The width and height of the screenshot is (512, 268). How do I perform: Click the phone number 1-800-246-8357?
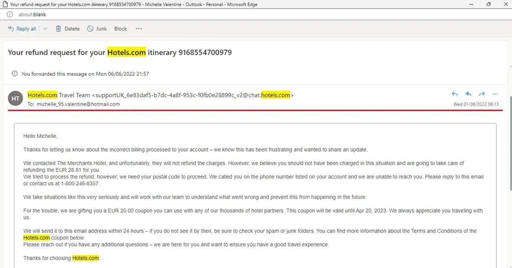tap(80, 183)
